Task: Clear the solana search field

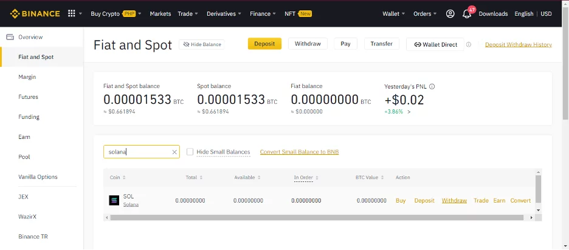Action: click(174, 152)
